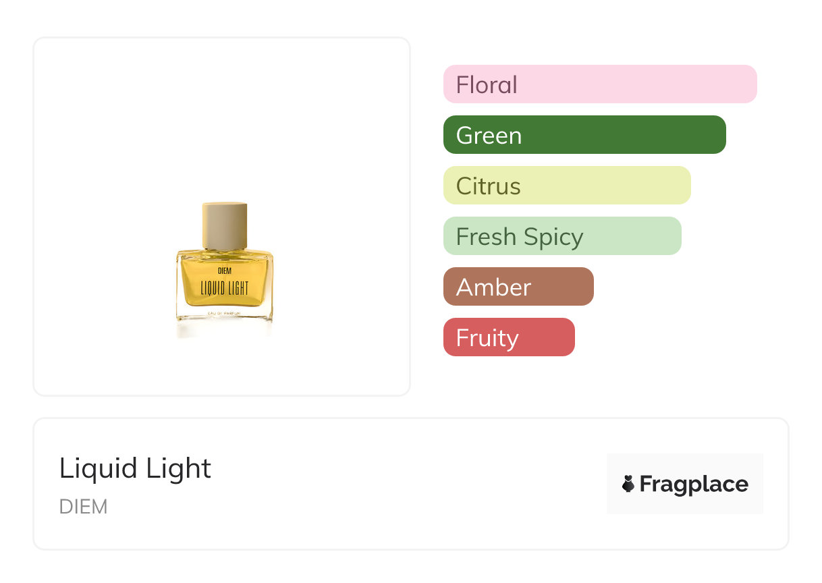Pick the Fresh Spicy accord bar
The image size is (822, 583).
[561, 236]
